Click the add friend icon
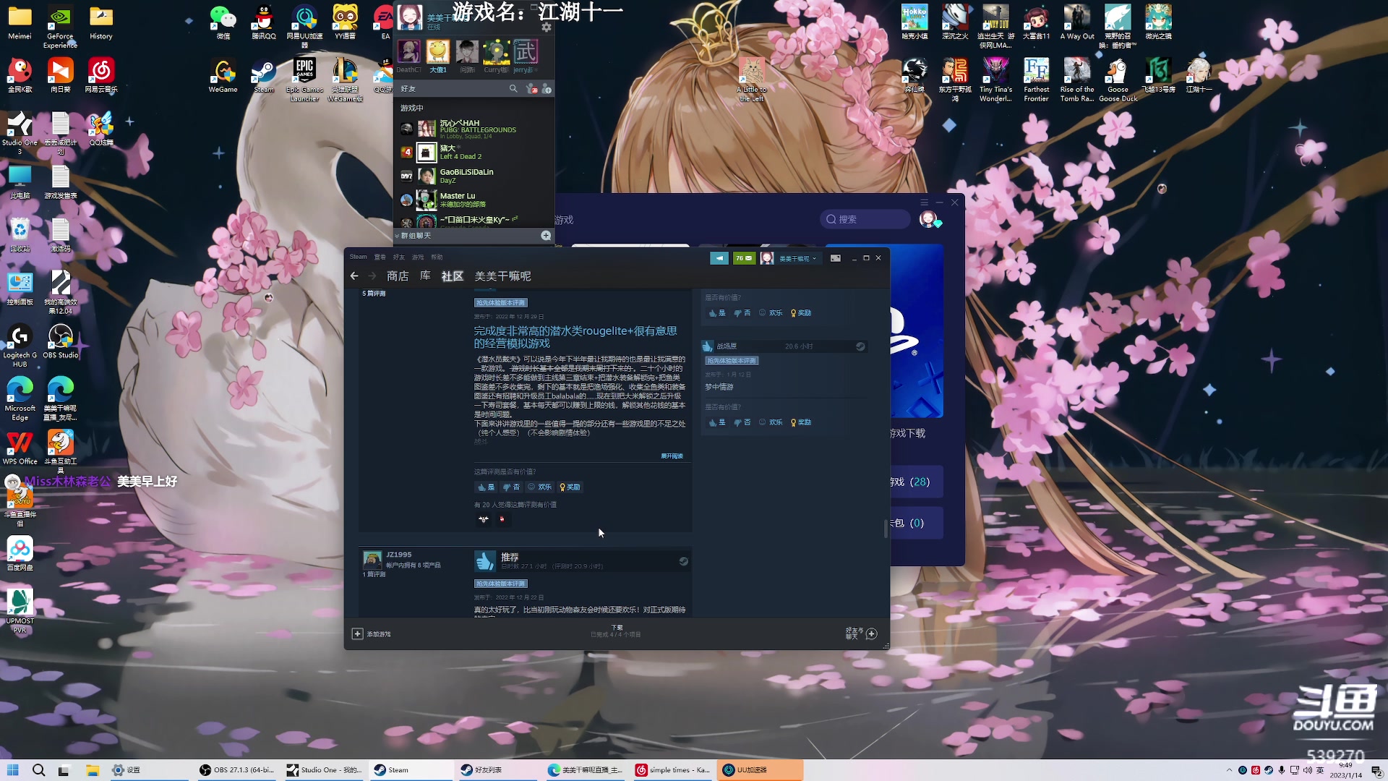 point(547,88)
